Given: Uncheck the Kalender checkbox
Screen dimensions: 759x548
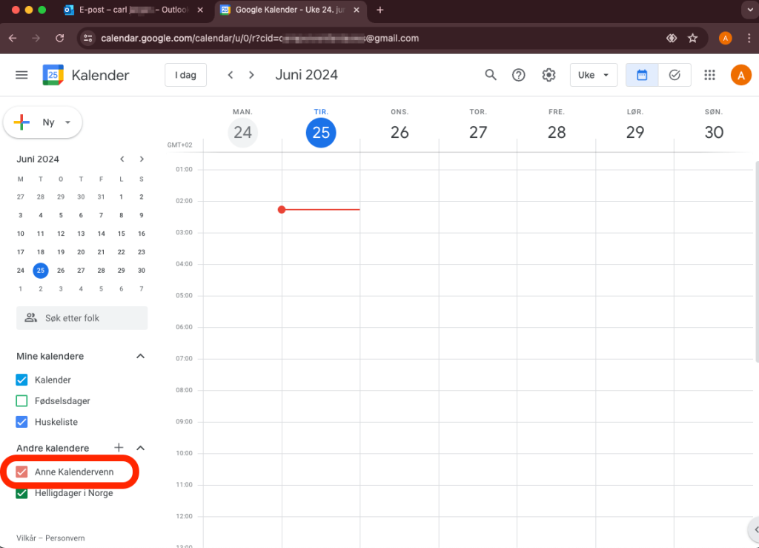Looking at the screenshot, I should [22, 380].
